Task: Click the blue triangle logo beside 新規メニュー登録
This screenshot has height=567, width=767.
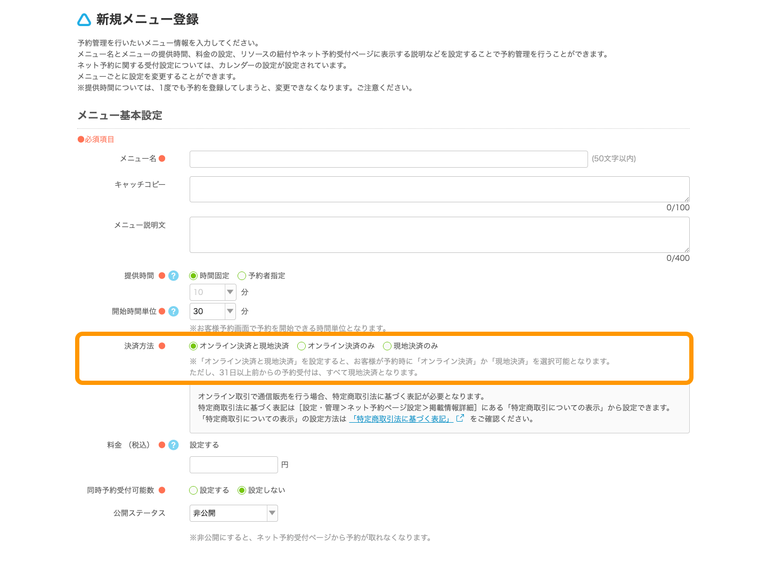Action: click(84, 20)
